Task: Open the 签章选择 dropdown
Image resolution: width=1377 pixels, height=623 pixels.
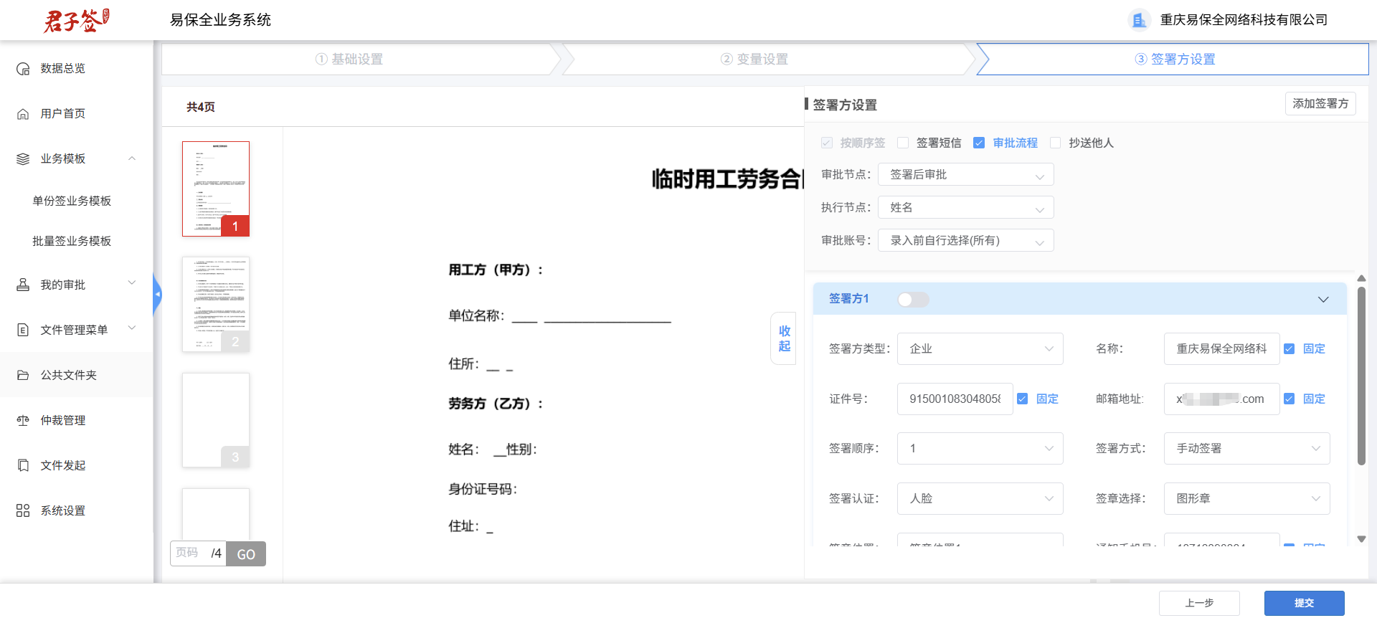Action: 1246,498
